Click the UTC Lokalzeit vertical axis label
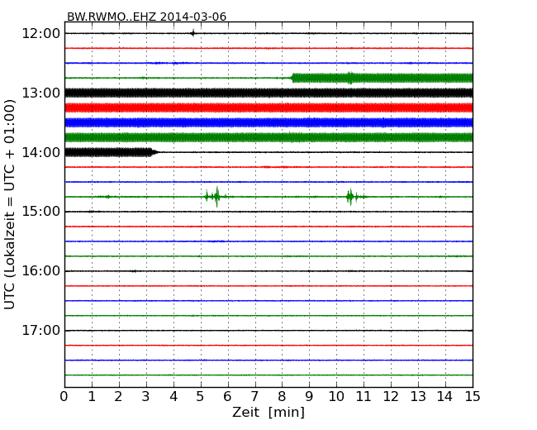Screen dimensions: 537x430 [x=10, y=204]
